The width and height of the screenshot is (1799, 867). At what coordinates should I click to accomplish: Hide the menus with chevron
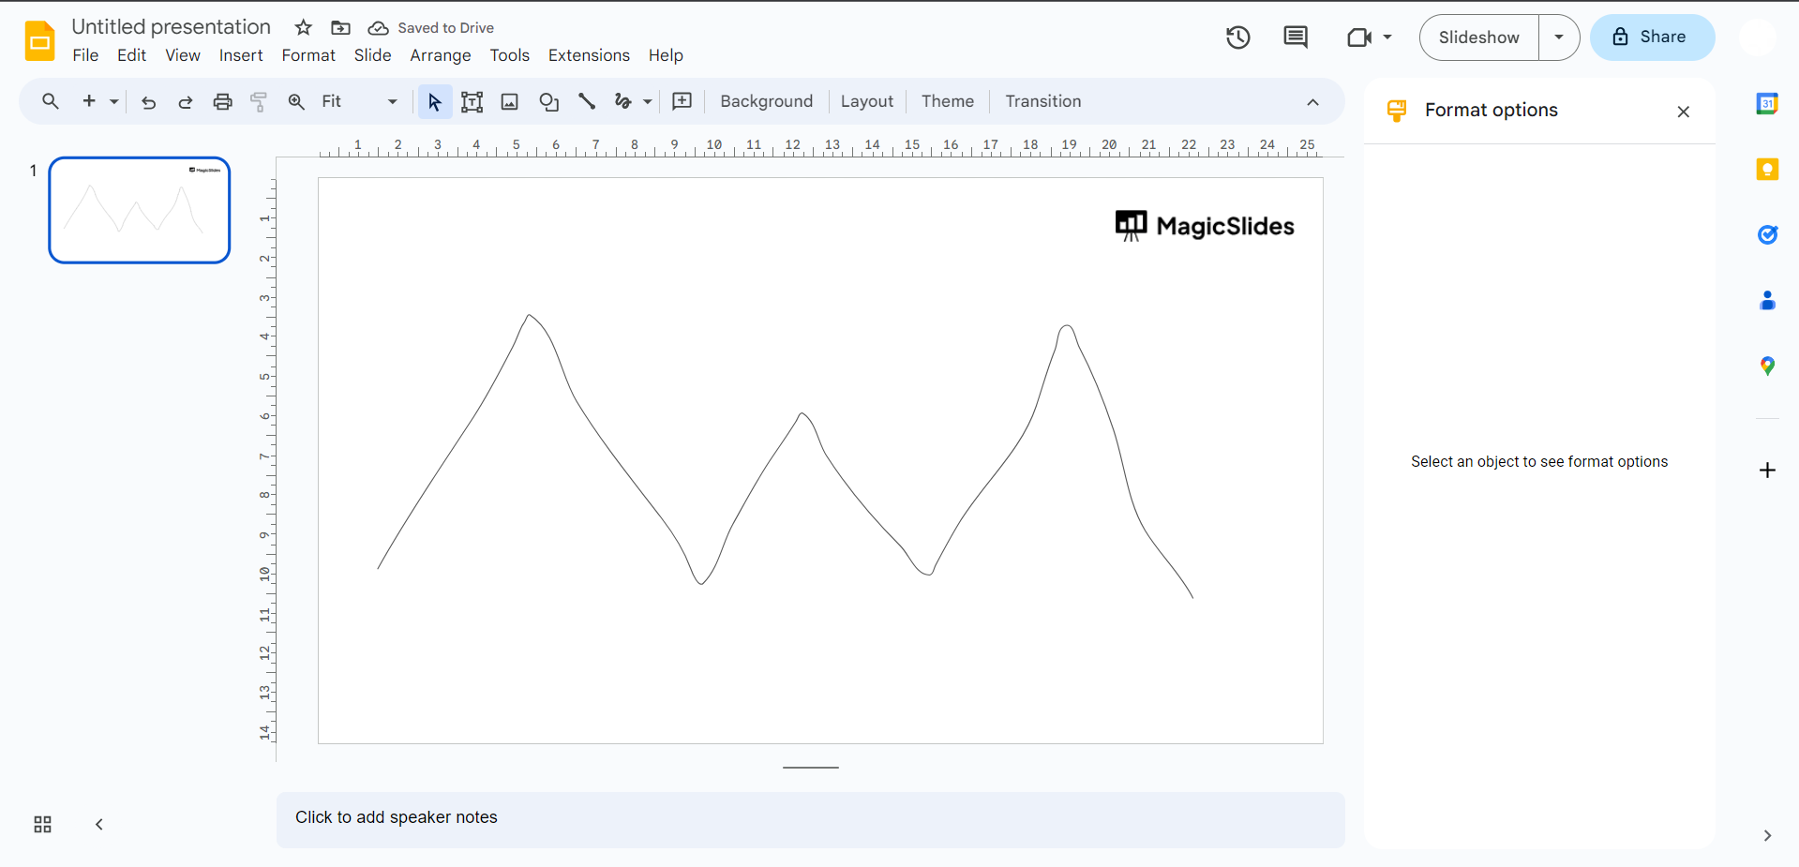click(1312, 102)
